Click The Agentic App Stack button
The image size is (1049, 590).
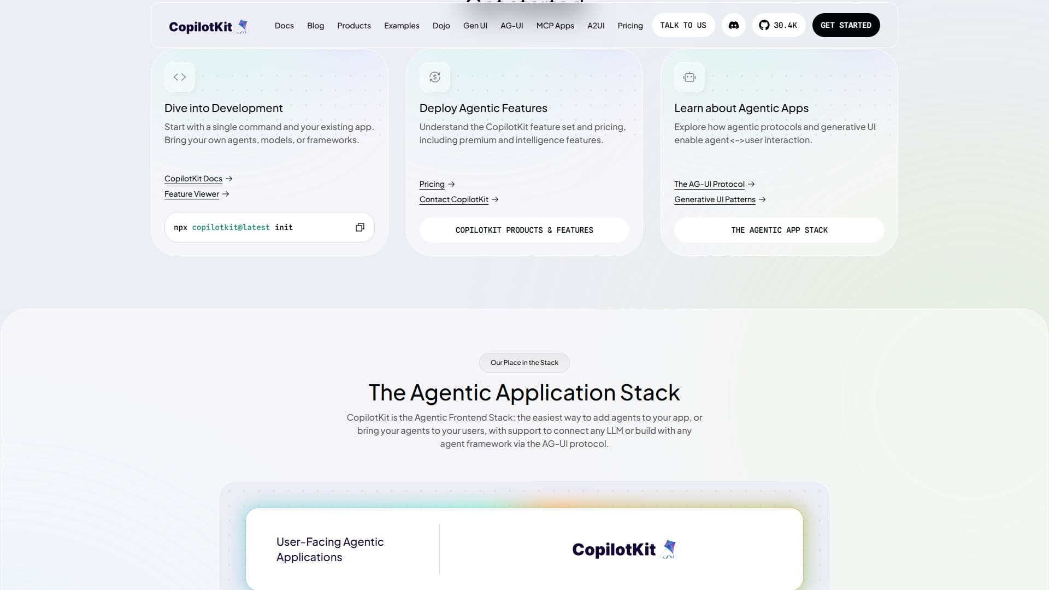click(x=779, y=230)
